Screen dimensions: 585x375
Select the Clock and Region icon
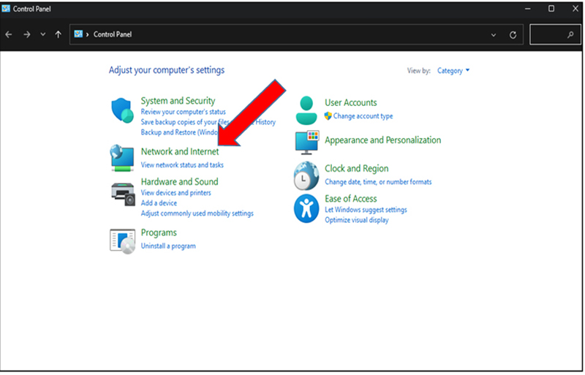306,175
